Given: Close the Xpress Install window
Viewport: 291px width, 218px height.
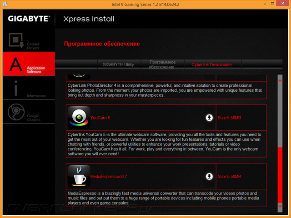Looking at the screenshot, I should 283,3.
